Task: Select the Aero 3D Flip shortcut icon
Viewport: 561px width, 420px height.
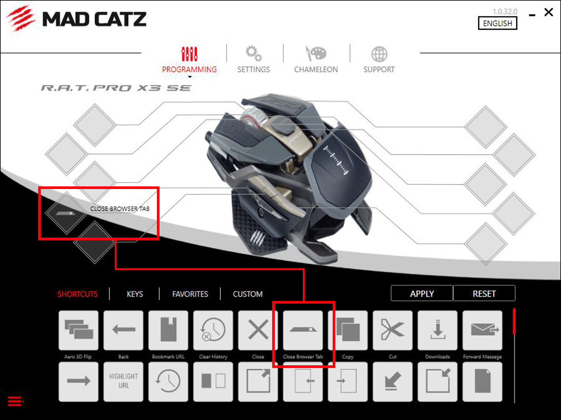Action: [x=78, y=330]
